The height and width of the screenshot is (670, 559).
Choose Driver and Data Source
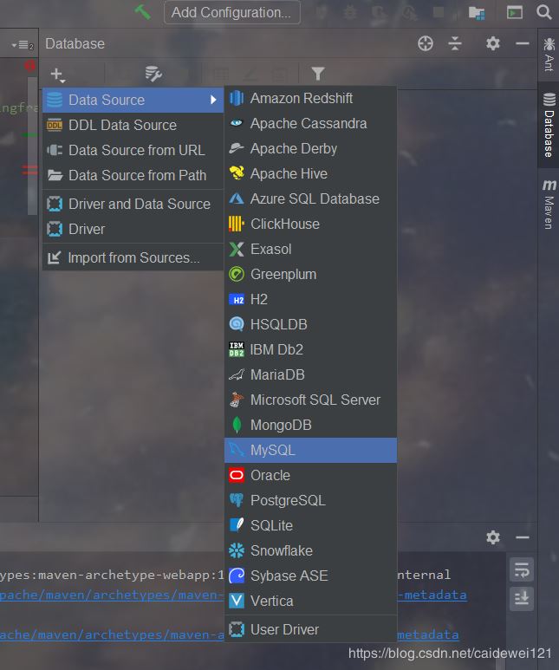click(x=133, y=204)
